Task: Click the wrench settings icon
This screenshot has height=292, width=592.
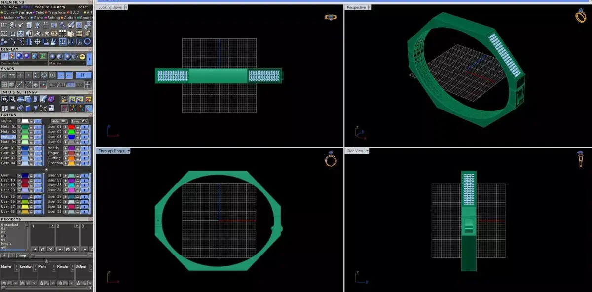Action: (x=12, y=99)
